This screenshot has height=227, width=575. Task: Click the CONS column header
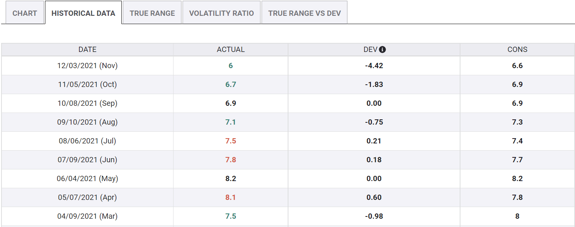click(517, 50)
